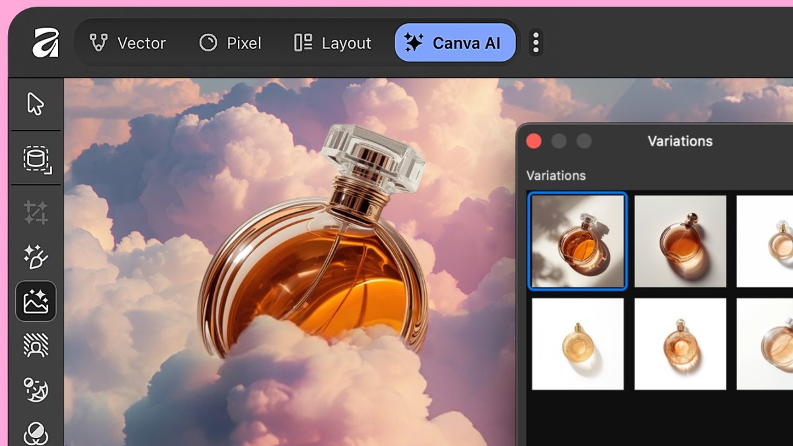The height and width of the screenshot is (446, 793).
Task: Select the half-filled circle tool at the bottom
Action: [x=36, y=433]
